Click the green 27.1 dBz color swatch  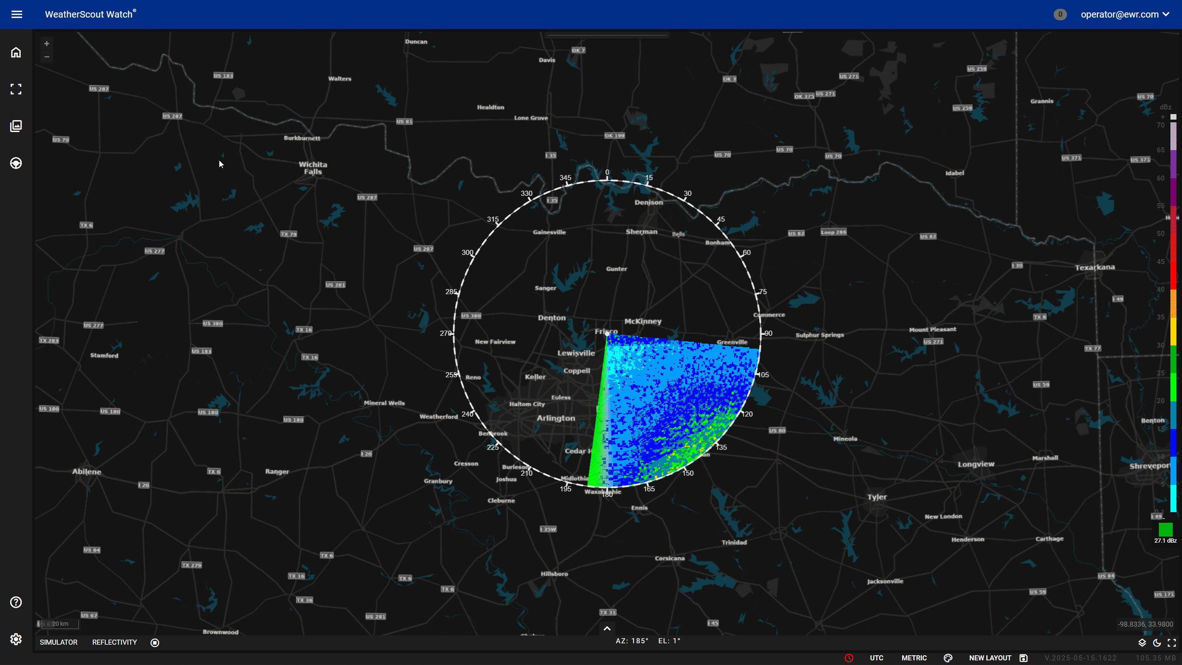point(1165,530)
